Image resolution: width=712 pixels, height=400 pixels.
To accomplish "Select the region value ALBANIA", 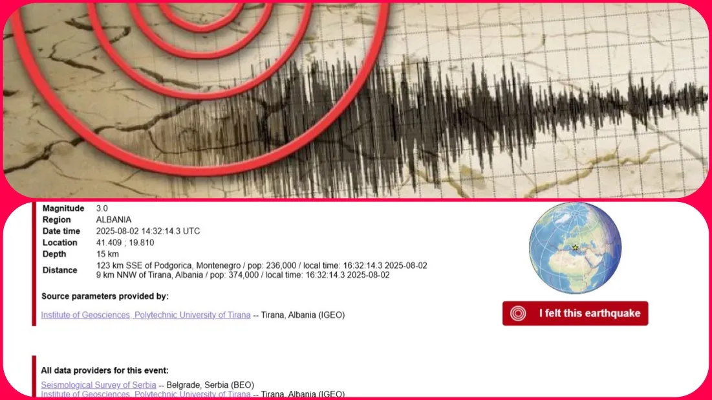I will coord(114,220).
